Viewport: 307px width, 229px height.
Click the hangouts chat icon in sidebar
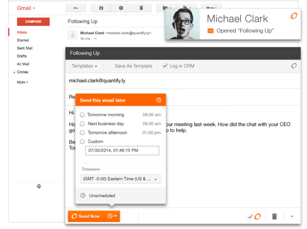[39, 186]
